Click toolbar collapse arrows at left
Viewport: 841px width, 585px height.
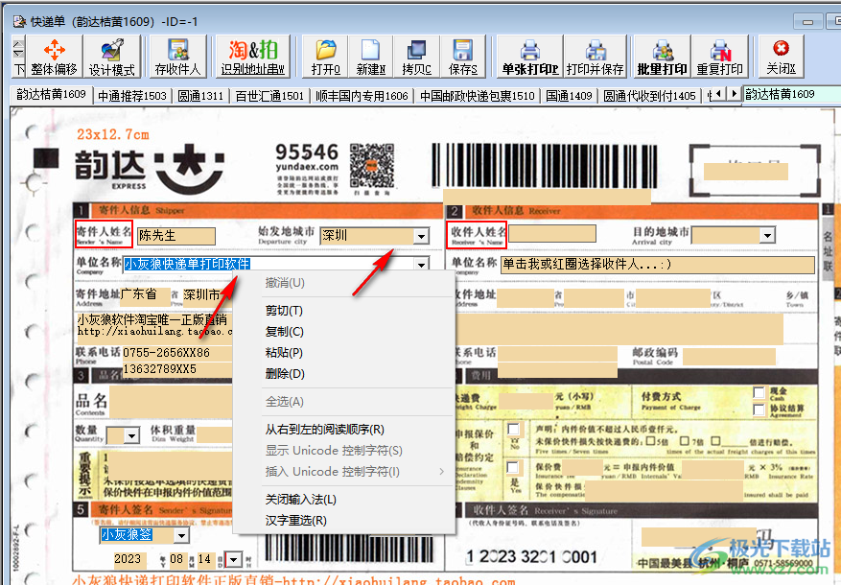tap(19, 49)
